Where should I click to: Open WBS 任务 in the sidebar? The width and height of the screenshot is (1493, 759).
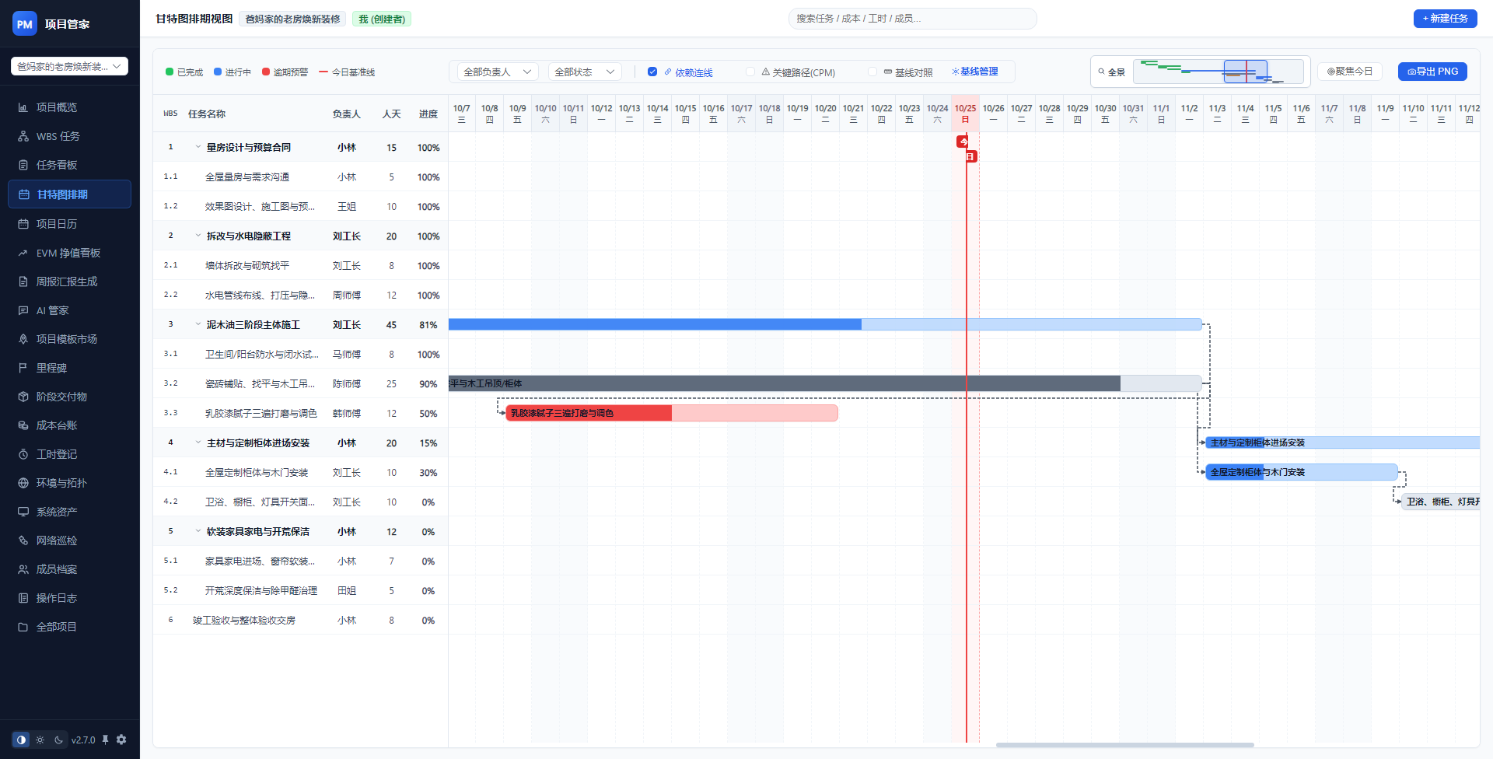pos(69,136)
